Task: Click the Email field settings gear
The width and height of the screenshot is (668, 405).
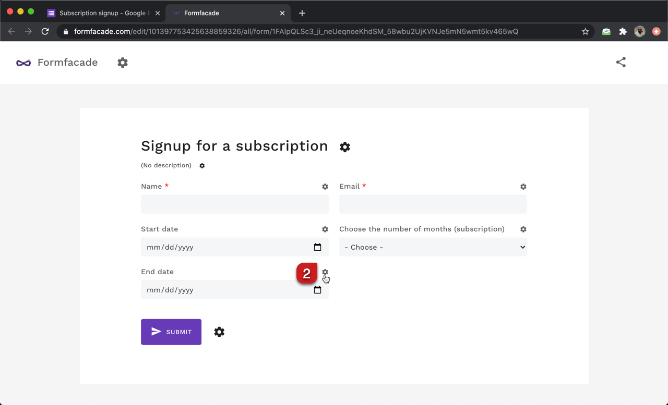Action: 523,187
